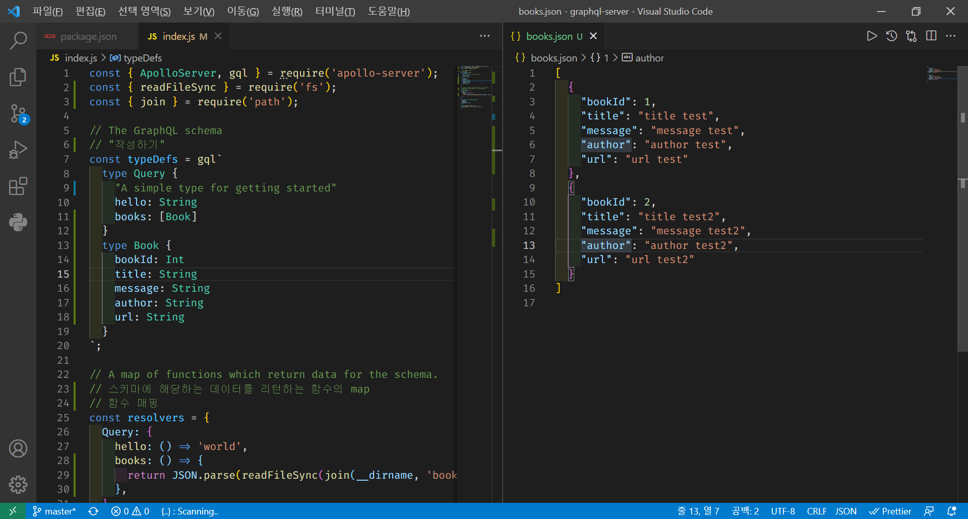Click 'apollo-server' string in index.js

379,73
